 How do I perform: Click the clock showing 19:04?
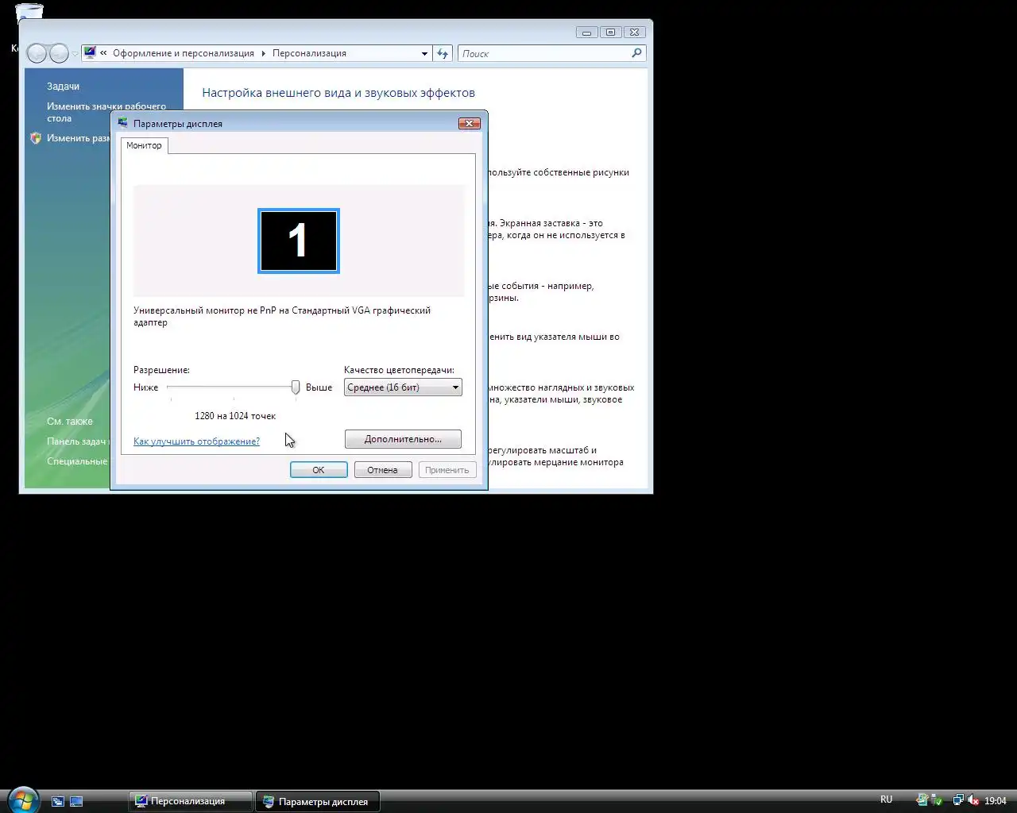coord(996,801)
